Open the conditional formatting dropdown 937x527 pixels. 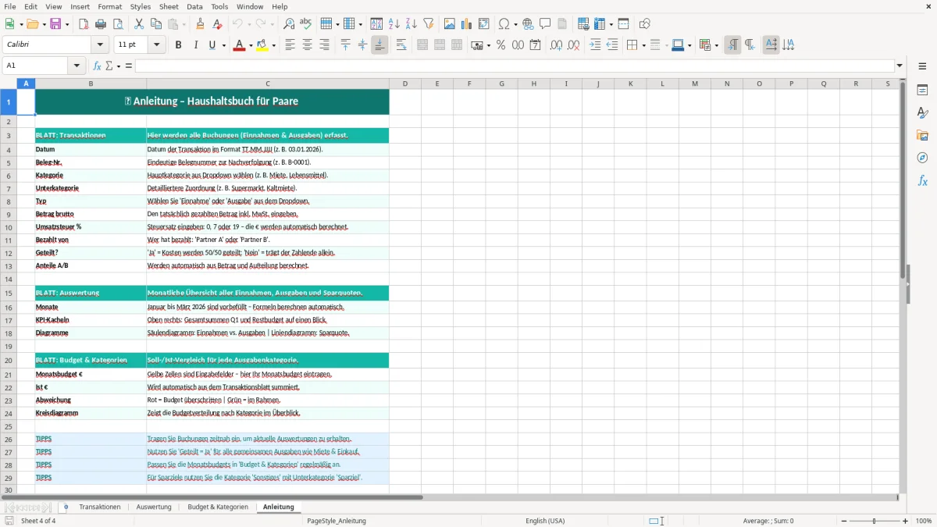click(x=716, y=45)
